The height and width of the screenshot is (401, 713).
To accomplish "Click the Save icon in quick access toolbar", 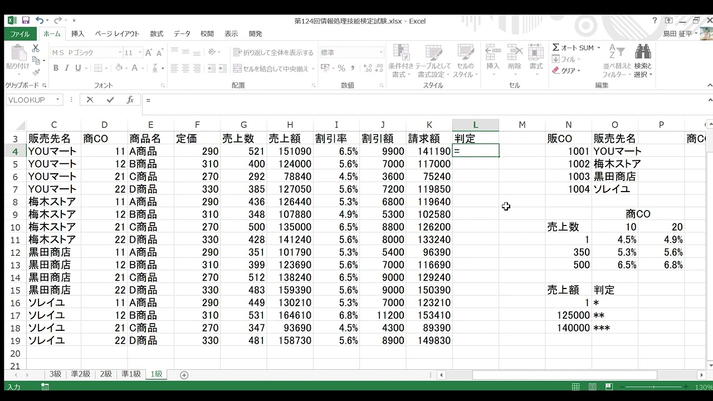I will (x=26, y=21).
